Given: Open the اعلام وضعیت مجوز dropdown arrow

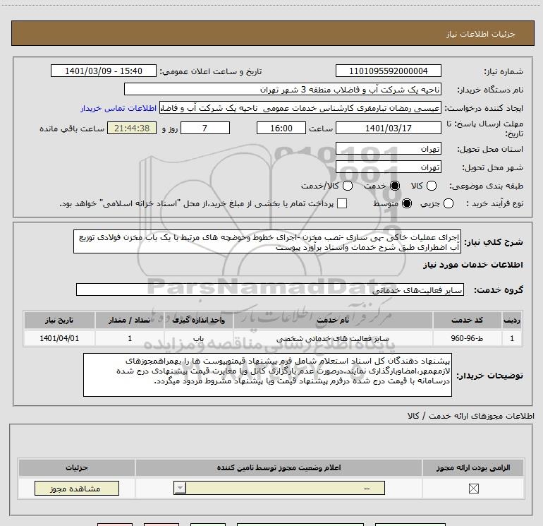Looking at the screenshot, I should click(x=180, y=488).
